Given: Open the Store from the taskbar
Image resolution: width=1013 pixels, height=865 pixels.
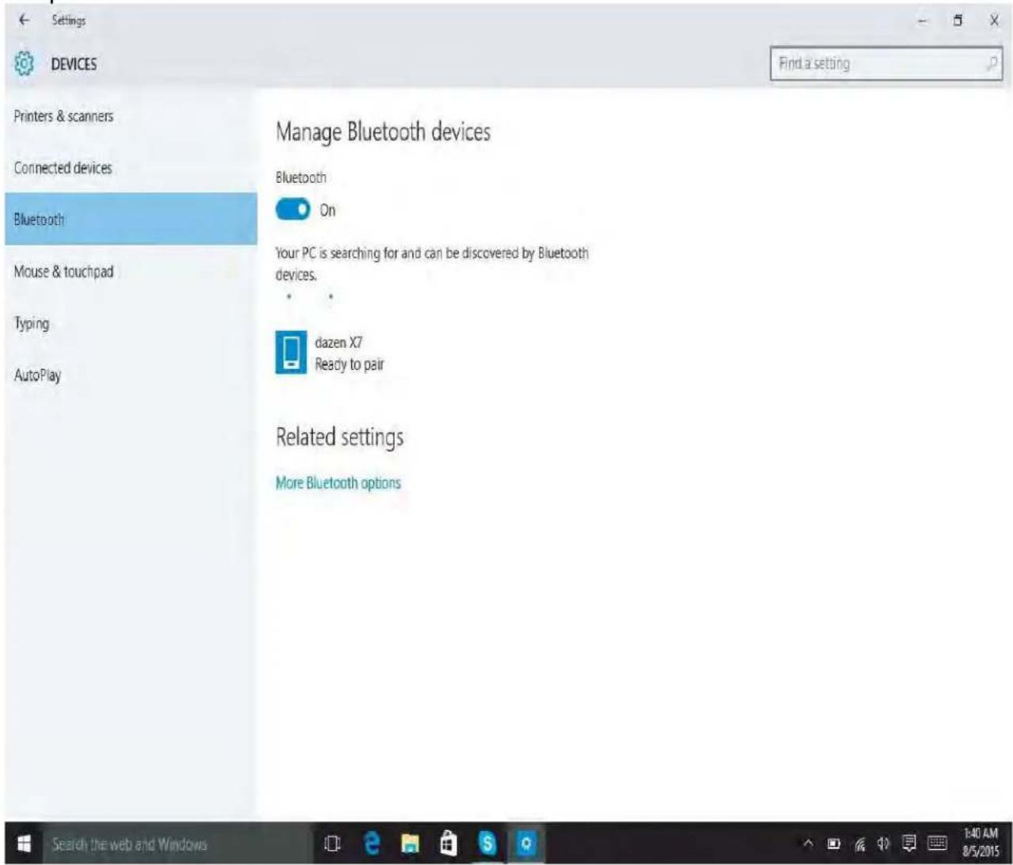Looking at the screenshot, I should pyautogui.click(x=449, y=844).
